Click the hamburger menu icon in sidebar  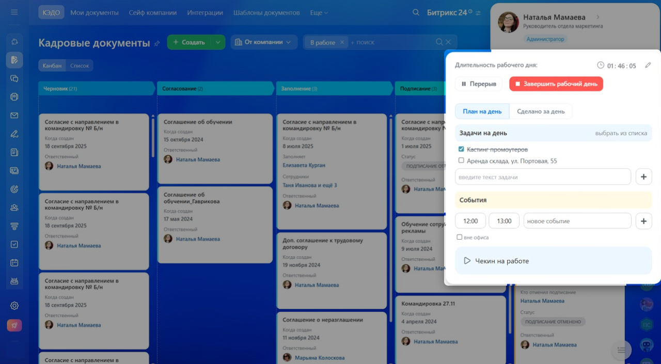(14, 12)
